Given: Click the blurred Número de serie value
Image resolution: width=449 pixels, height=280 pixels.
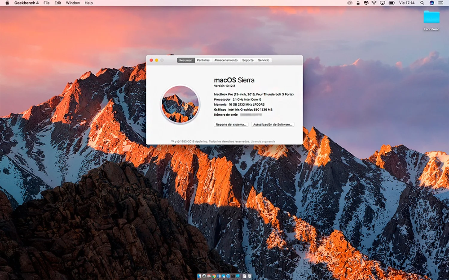Looking at the screenshot, I should pos(251,115).
